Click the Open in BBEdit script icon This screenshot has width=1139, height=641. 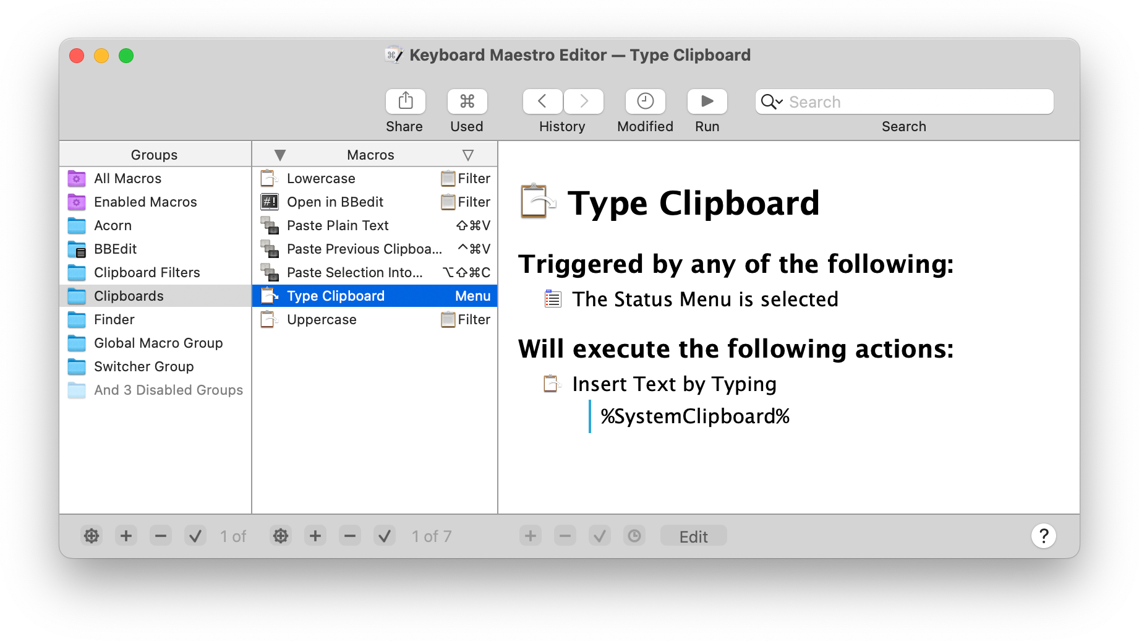coord(269,202)
